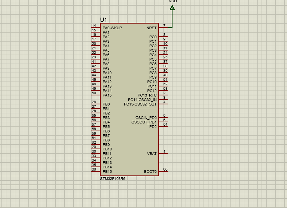Click the U1 component reference label

(x=103, y=20)
